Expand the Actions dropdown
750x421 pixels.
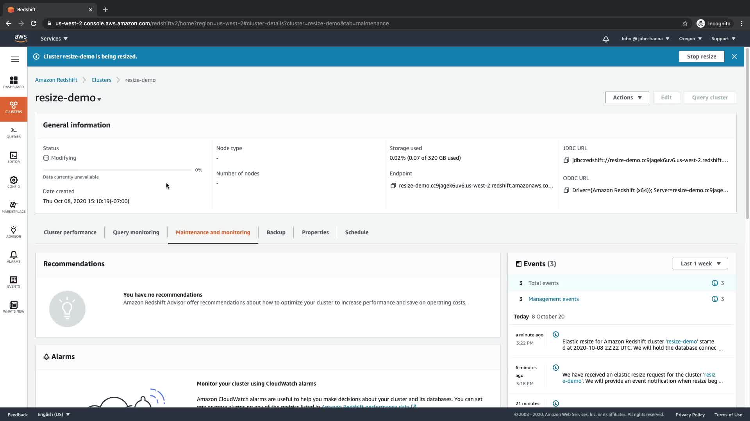click(x=627, y=97)
